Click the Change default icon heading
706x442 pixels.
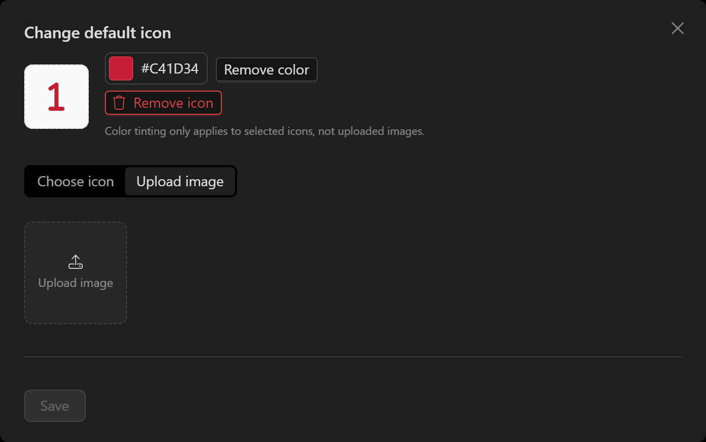(x=98, y=33)
